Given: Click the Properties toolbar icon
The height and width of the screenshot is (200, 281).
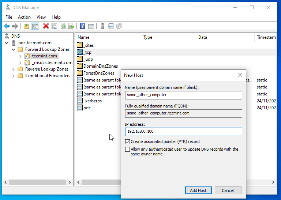Looking at the screenshot, I should [x=54, y=26].
